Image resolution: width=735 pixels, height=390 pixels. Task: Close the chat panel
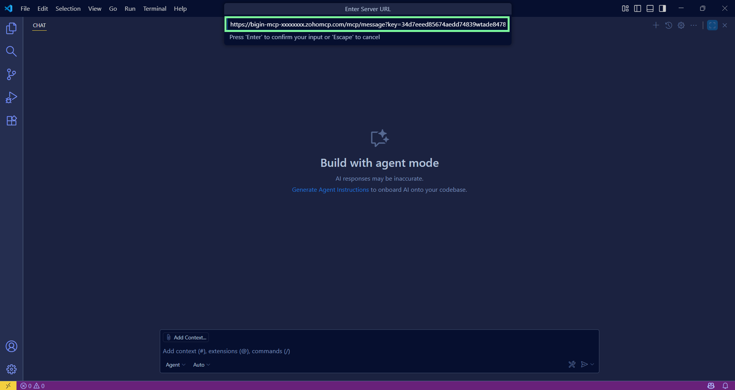pyautogui.click(x=725, y=25)
